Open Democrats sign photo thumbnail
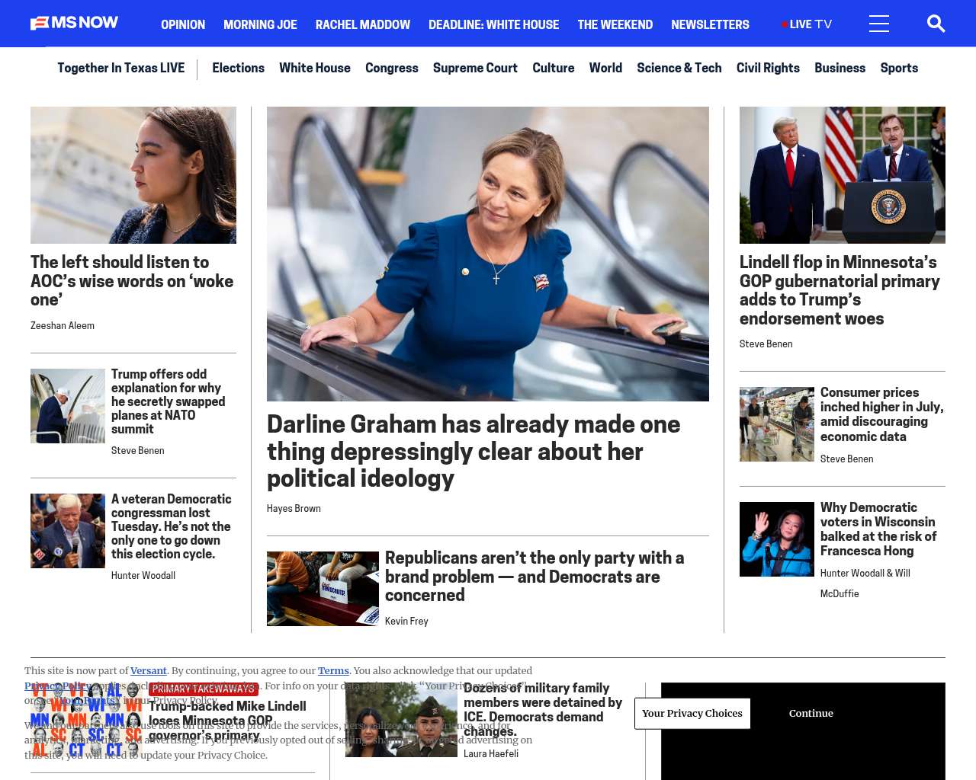The height and width of the screenshot is (780, 976). (x=323, y=589)
